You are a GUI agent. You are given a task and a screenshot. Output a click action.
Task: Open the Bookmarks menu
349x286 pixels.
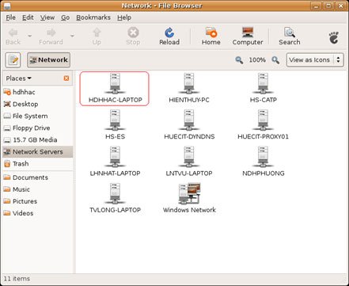pos(93,17)
